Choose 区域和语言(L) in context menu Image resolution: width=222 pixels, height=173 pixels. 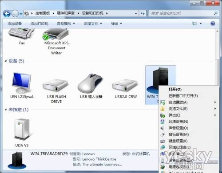(189, 147)
